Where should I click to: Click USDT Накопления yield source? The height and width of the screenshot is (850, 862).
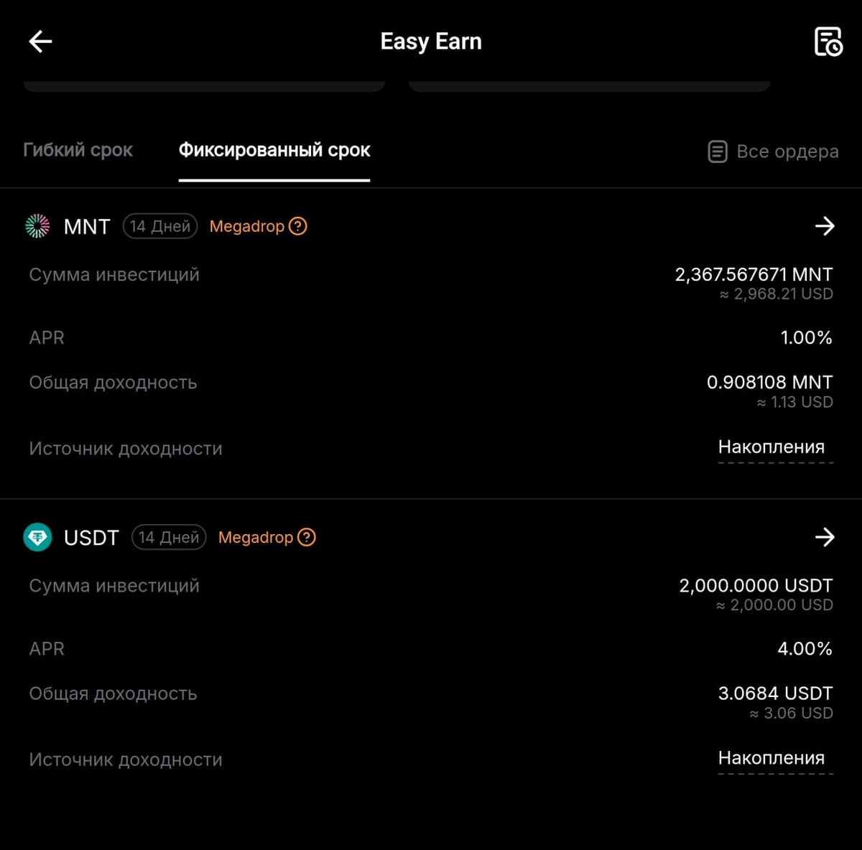771,758
